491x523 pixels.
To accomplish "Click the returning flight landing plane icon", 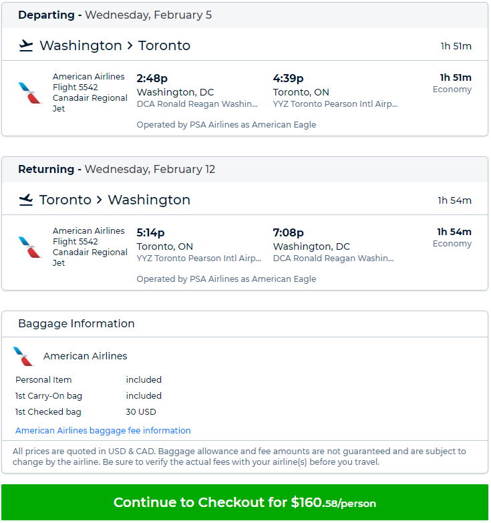I will [x=25, y=200].
